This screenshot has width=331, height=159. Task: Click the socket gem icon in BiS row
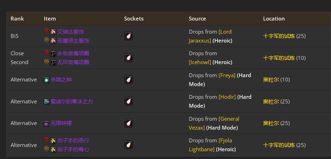tap(129, 36)
